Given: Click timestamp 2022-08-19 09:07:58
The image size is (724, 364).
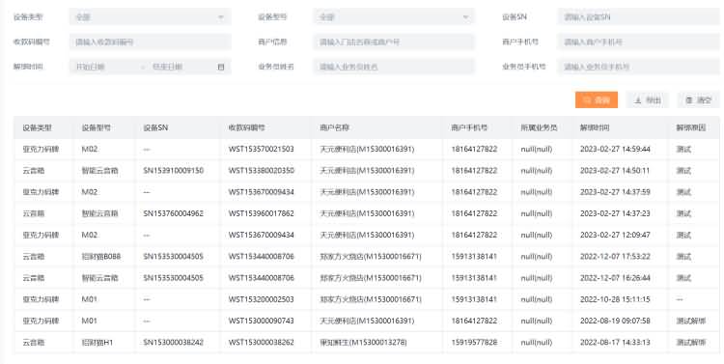Looking at the screenshot, I should (615, 321).
